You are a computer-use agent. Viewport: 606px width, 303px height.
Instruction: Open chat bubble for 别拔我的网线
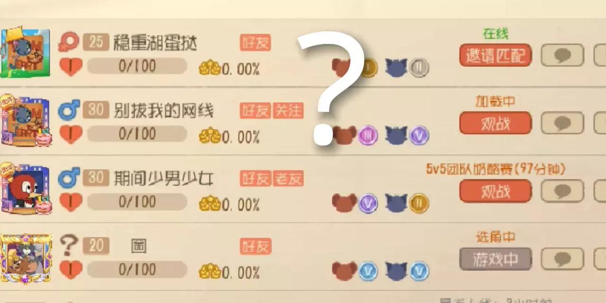tap(562, 124)
